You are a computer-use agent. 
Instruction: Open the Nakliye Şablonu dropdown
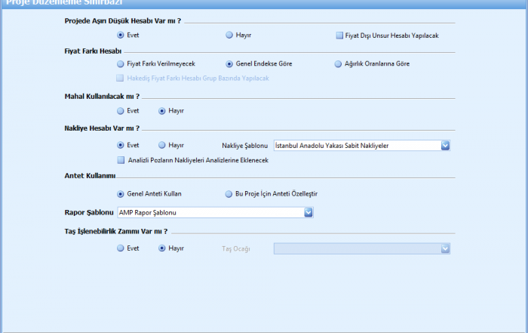445,145
